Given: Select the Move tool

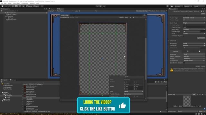Looking at the screenshot, I should [6, 6].
